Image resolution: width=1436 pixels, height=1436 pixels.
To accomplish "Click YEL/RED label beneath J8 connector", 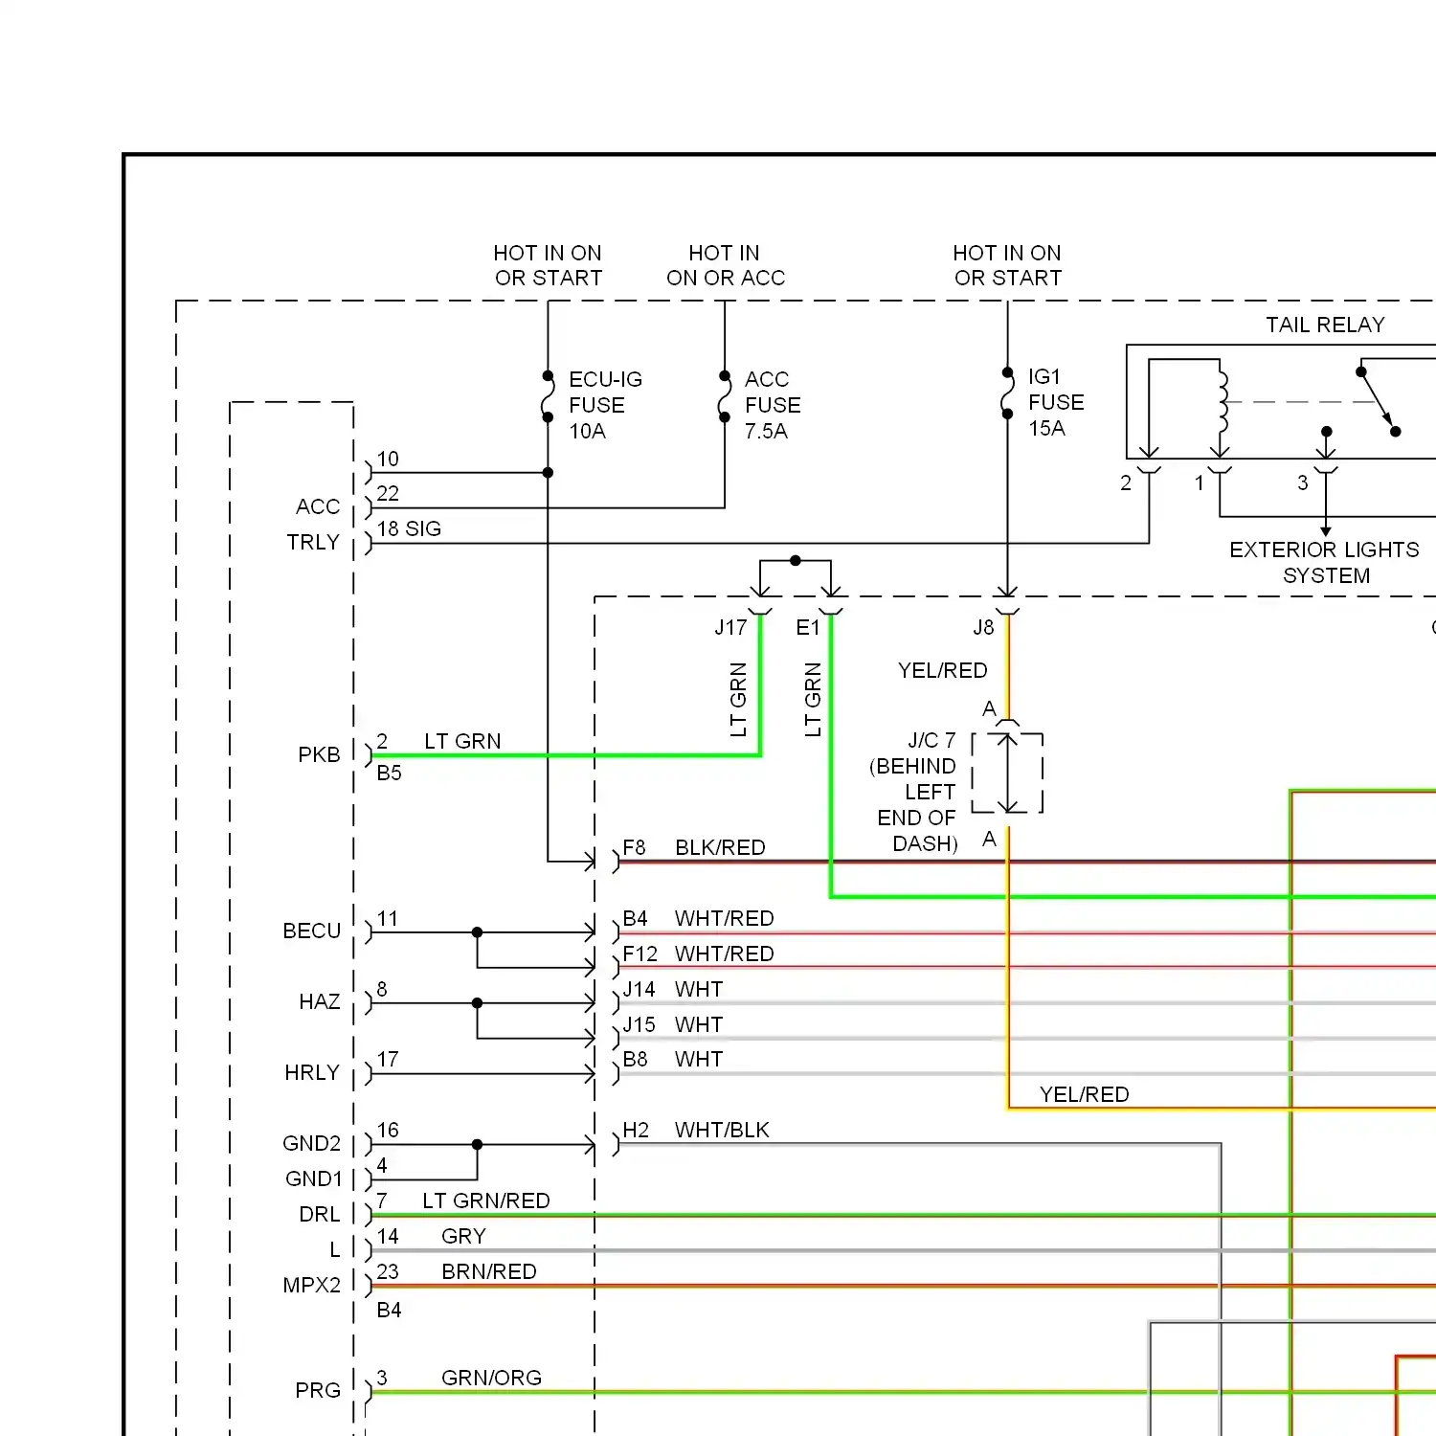I will [x=943, y=670].
